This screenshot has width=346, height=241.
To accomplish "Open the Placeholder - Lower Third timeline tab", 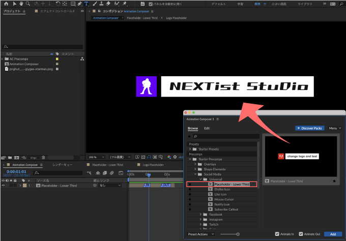I will tap(108, 165).
